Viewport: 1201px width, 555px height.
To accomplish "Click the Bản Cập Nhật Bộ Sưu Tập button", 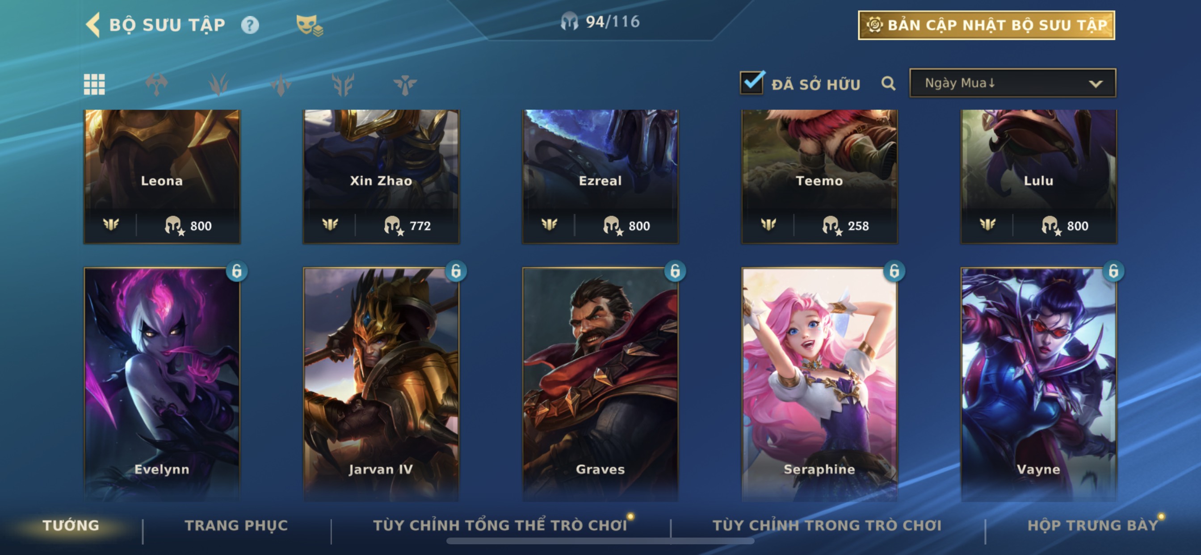I will point(987,25).
